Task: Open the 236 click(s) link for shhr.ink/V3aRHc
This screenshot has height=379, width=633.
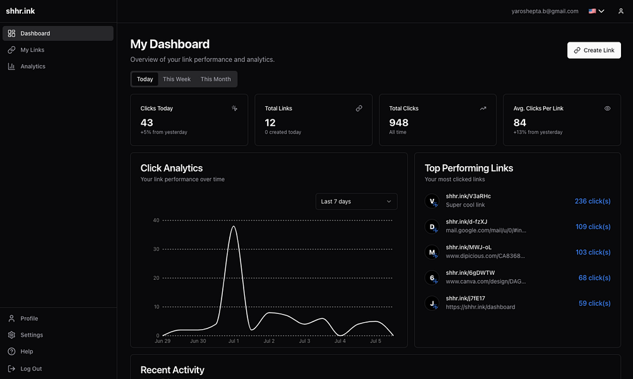Action: [593, 201]
